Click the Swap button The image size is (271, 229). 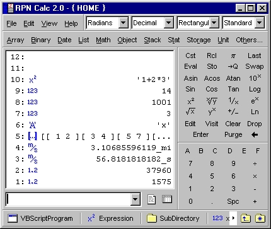pos(255,66)
